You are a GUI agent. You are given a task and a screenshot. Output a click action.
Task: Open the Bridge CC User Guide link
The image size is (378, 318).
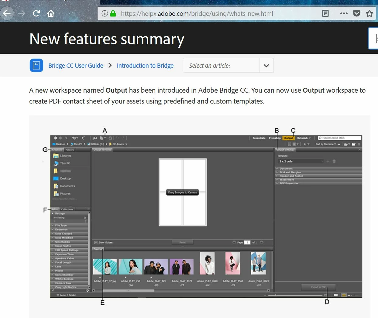click(76, 66)
